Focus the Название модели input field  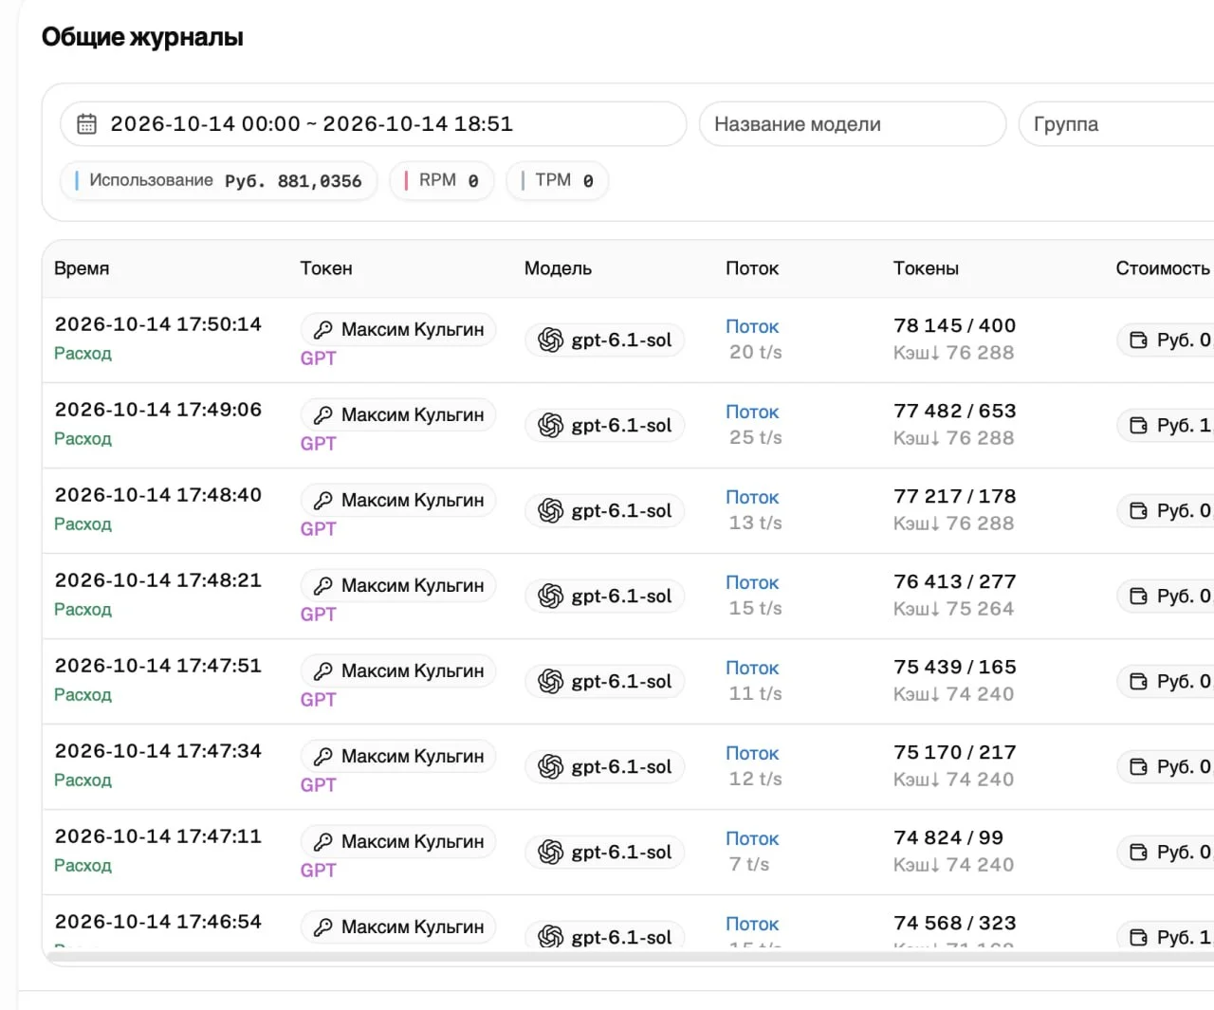tap(853, 124)
